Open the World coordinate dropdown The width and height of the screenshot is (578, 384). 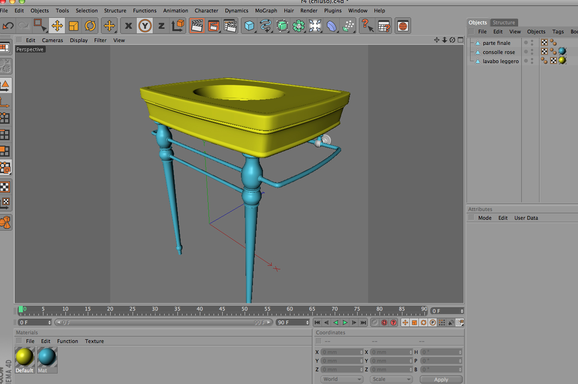point(342,379)
